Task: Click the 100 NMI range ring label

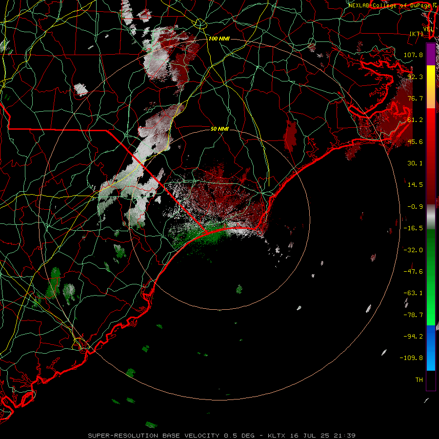Action: click(x=219, y=39)
